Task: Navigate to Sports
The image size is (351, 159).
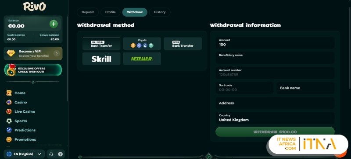Action: [21, 121]
